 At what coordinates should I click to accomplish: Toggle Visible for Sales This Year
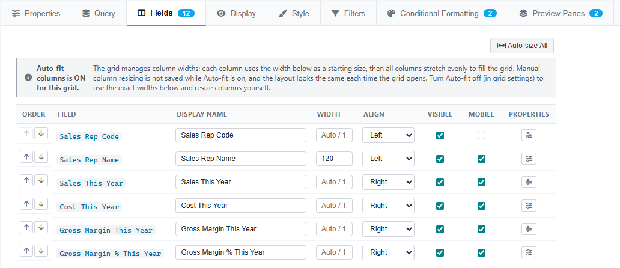440,182
